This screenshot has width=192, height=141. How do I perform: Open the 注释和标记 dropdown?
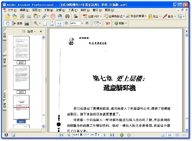pos(114,16)
